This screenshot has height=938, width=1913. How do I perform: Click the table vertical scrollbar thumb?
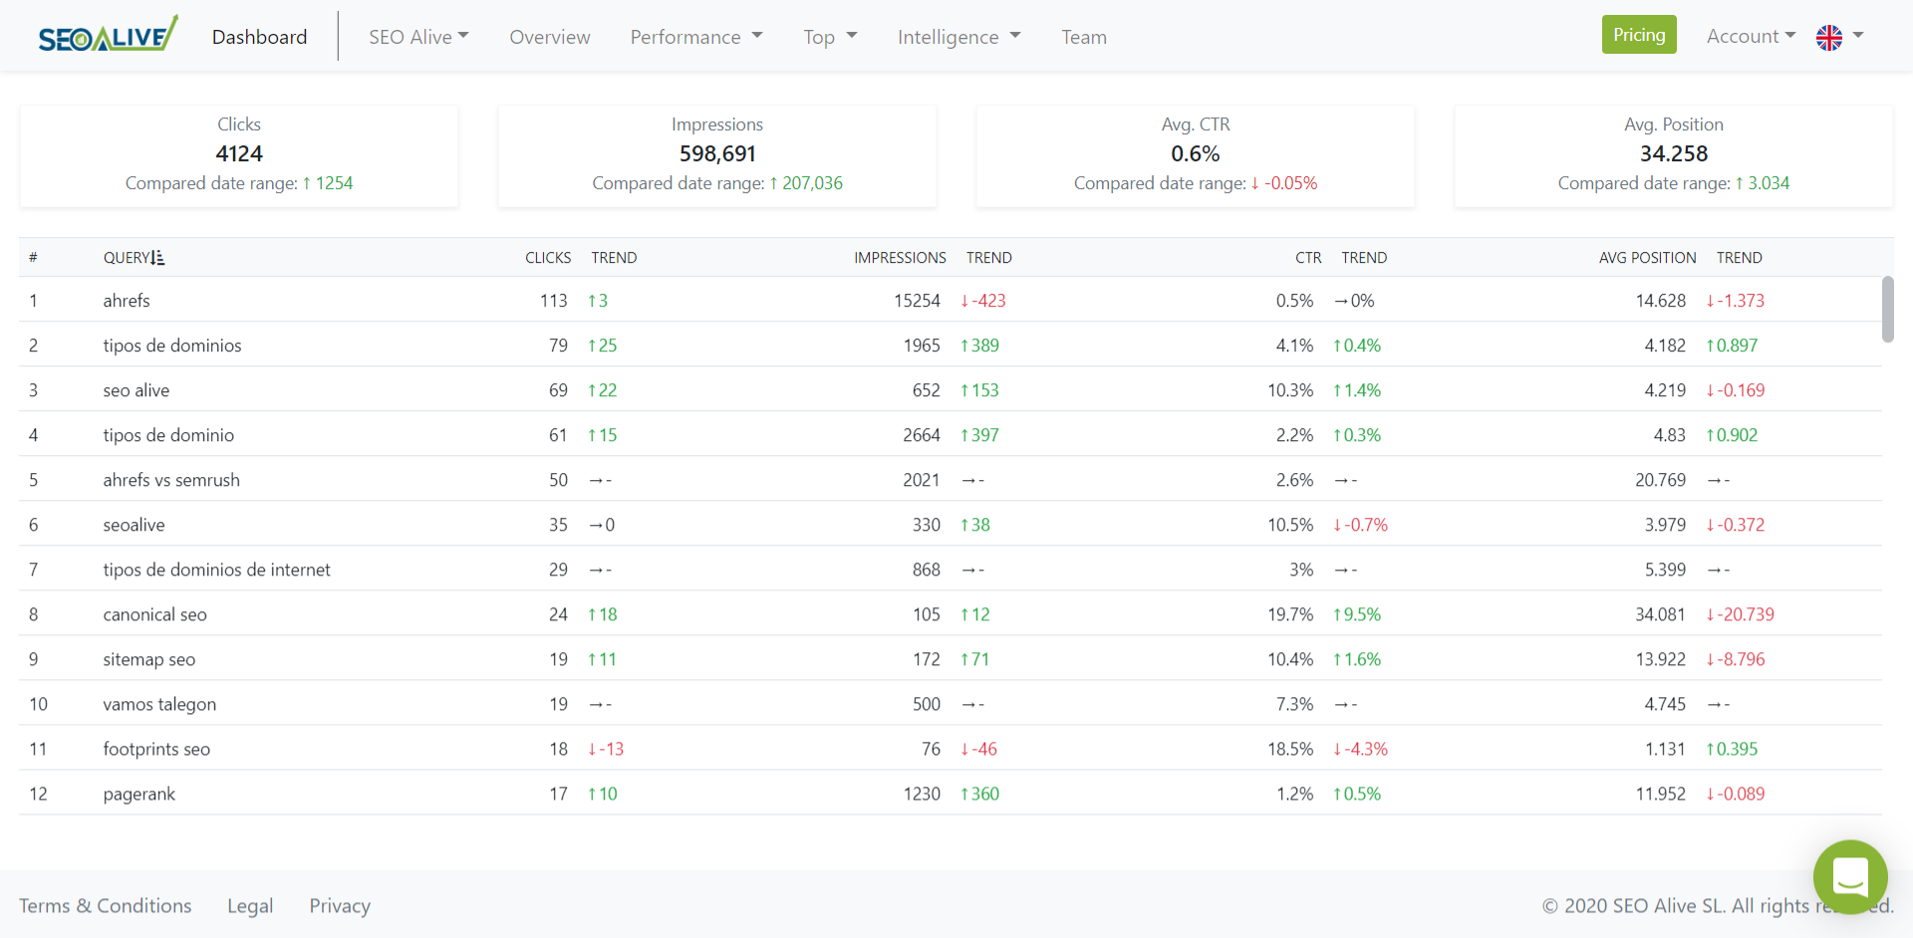point(1887,310)
